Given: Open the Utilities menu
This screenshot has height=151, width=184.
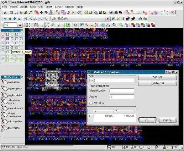Looking at the screenshot, I should tap(70, 7).
